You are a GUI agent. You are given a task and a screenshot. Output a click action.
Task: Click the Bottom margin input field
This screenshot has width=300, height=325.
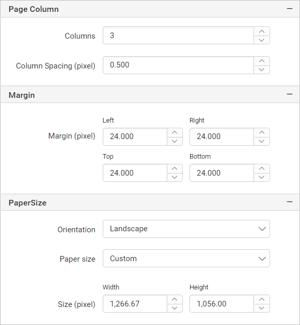click(222, 173)
